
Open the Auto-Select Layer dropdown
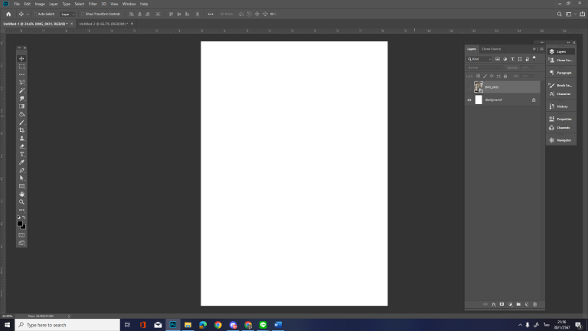click(x=67, y=14)
